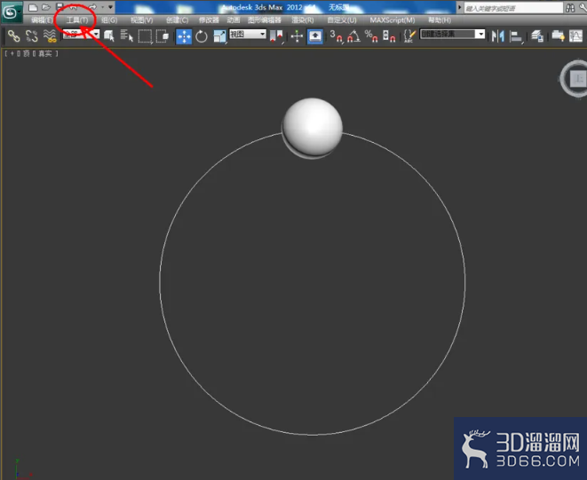Open the Curve Editor icon
Screen dimensions: 587x480
pos(575,36)
